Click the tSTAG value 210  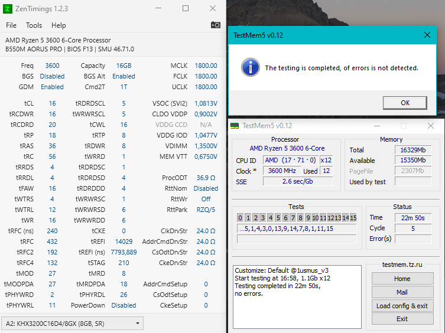124,263
